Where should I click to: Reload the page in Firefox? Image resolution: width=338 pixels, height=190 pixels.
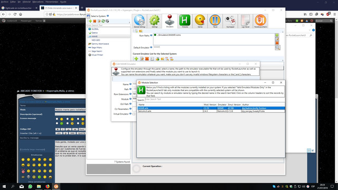(x=15, y=14)
